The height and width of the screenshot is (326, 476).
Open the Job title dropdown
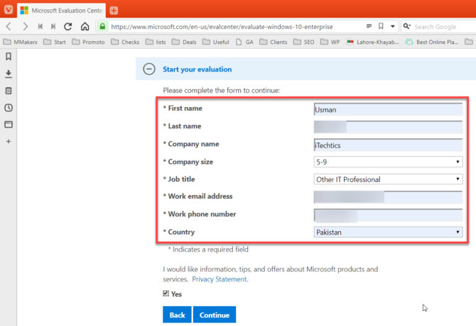[x=388, y=179]
